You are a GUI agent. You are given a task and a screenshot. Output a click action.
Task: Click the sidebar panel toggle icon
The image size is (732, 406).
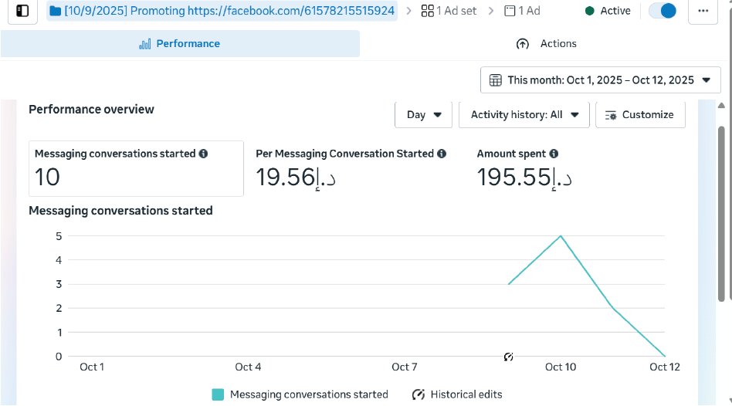[x=22, y=11]
